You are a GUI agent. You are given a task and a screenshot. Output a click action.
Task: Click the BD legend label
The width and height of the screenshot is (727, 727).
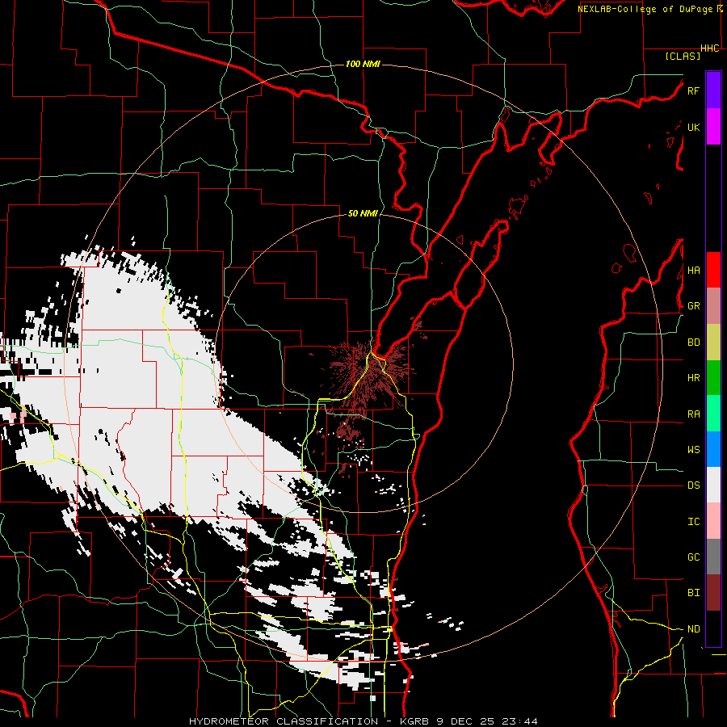pyautogui.click(x=693, y=342)
